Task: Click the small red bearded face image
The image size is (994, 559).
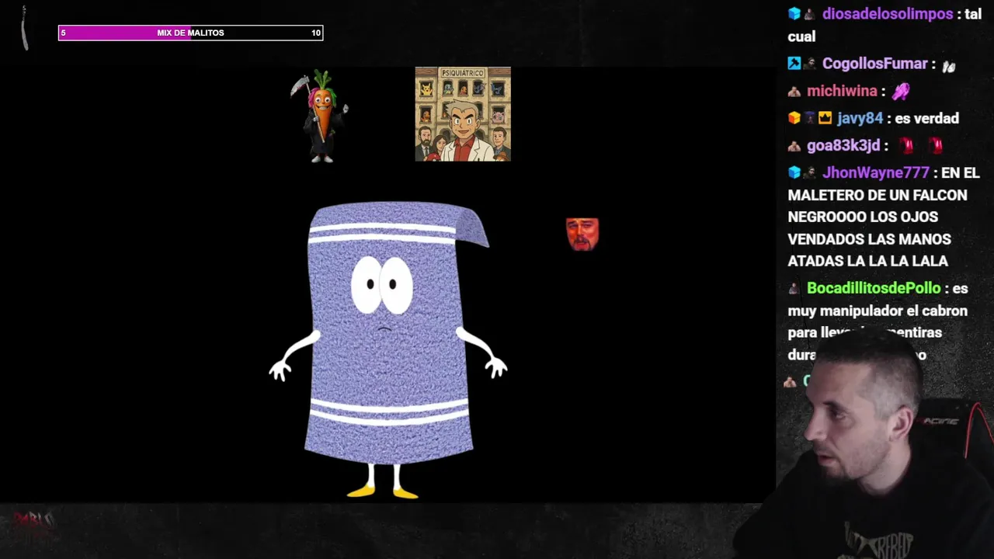Action: tap(582, 234)
